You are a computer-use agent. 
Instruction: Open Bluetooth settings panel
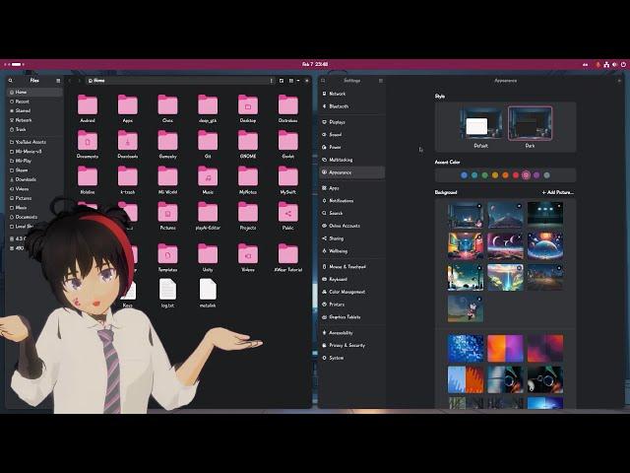[x=338, y=105]
